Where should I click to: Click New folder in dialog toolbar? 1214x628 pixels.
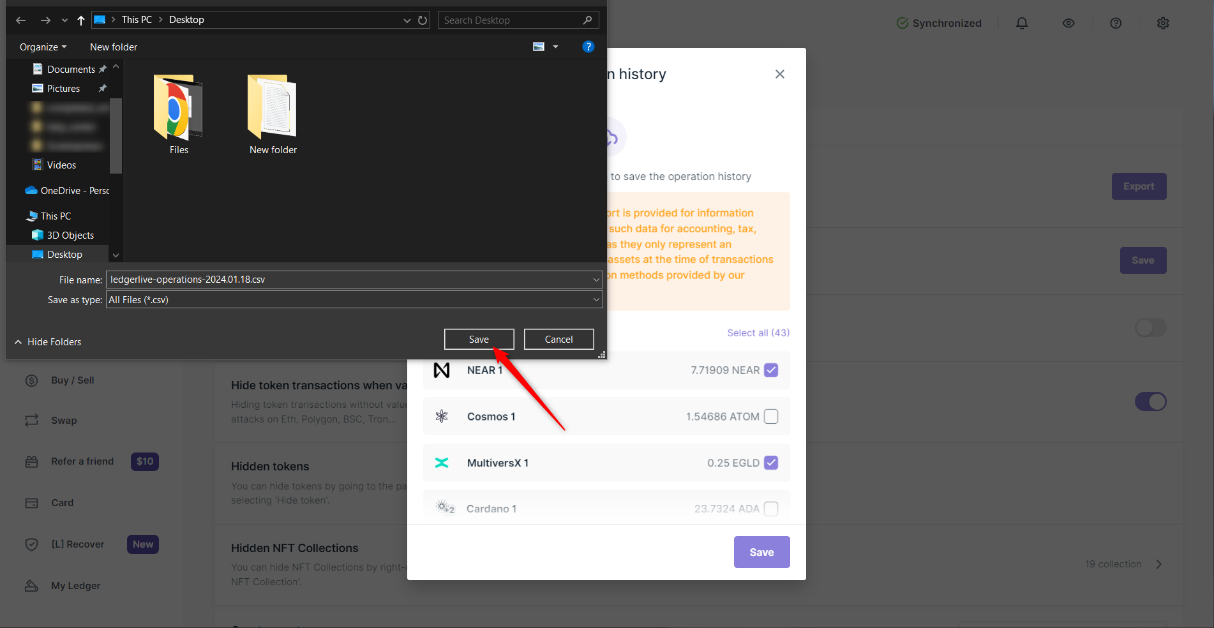pyautogui.click(x=114, y=47)
